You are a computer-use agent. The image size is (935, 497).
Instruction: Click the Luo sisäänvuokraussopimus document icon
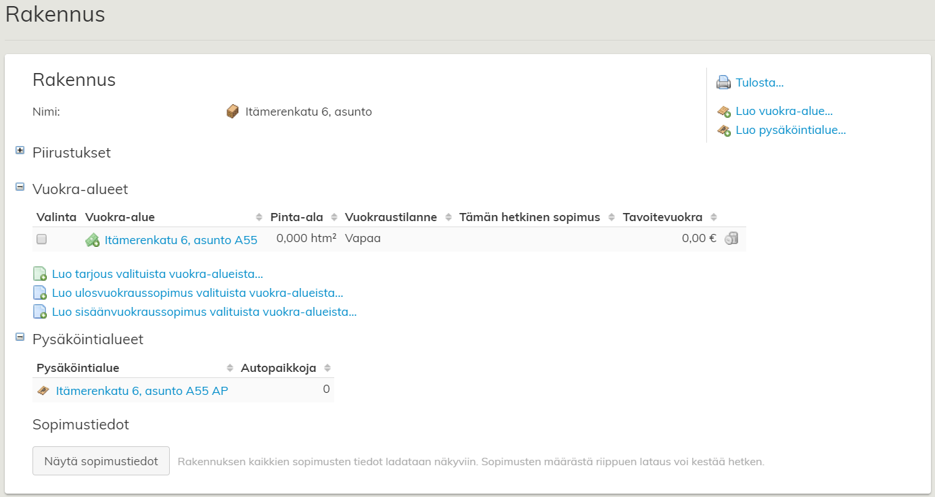click(40, 312)
